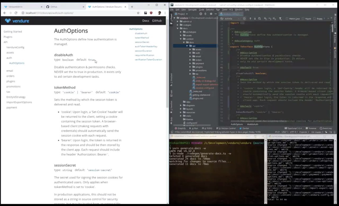Screen dimensions: 339x206
Task: Bookmark this page with the star icon
Action: tap(138, 13)
